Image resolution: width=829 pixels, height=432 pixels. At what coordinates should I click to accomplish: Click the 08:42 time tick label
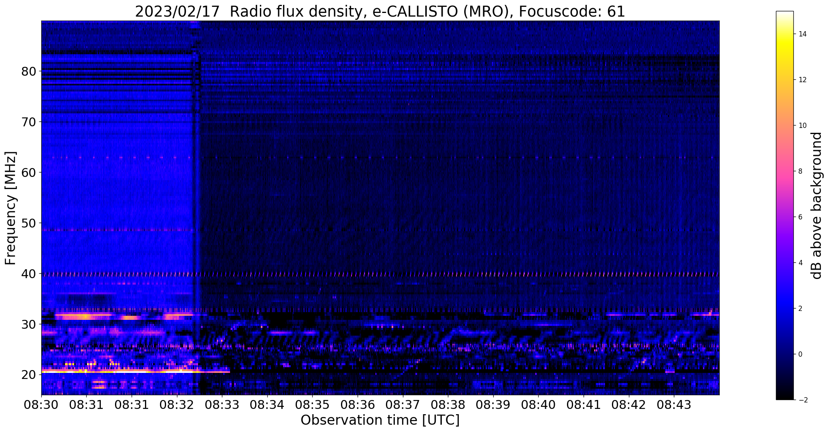629,405
